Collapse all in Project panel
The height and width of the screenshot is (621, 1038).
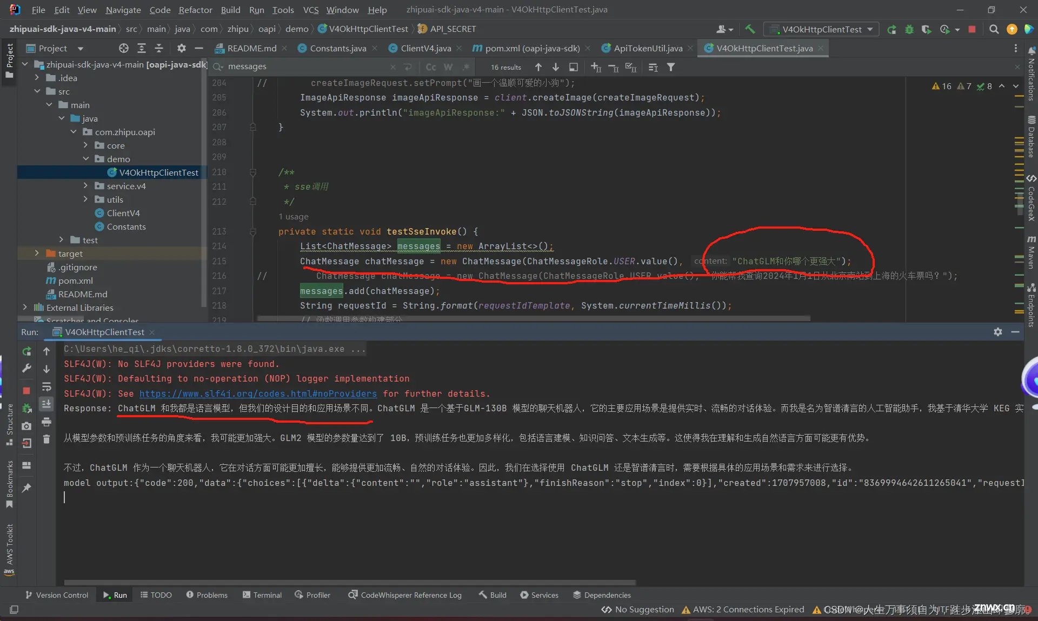pyautogui.click(x=159, y=48)
